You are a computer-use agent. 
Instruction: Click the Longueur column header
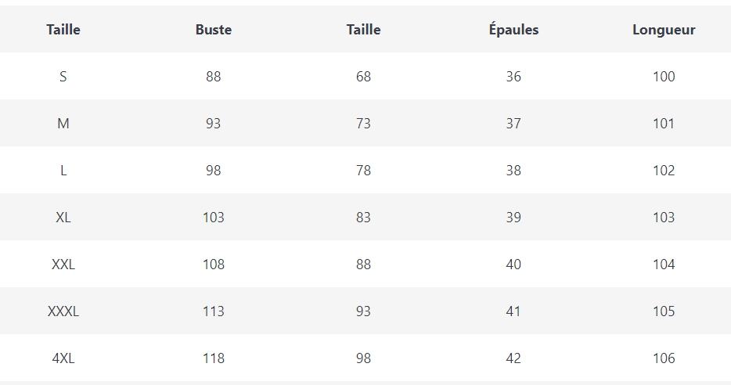tap(664, 30)
